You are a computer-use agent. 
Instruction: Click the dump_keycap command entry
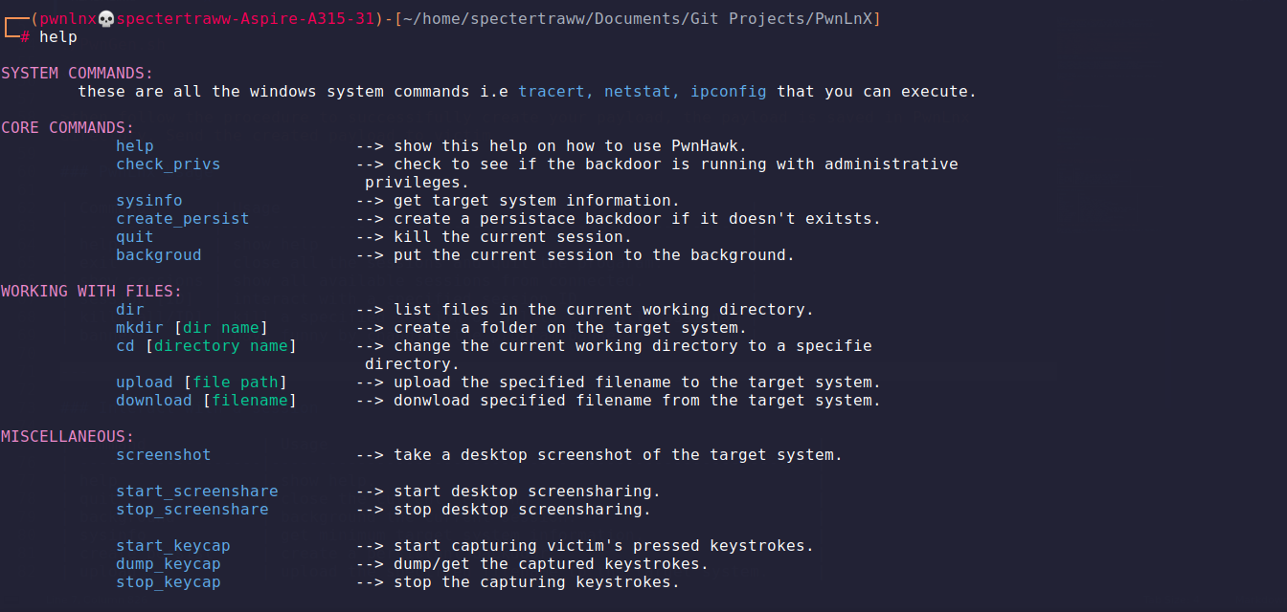[169, 564]
